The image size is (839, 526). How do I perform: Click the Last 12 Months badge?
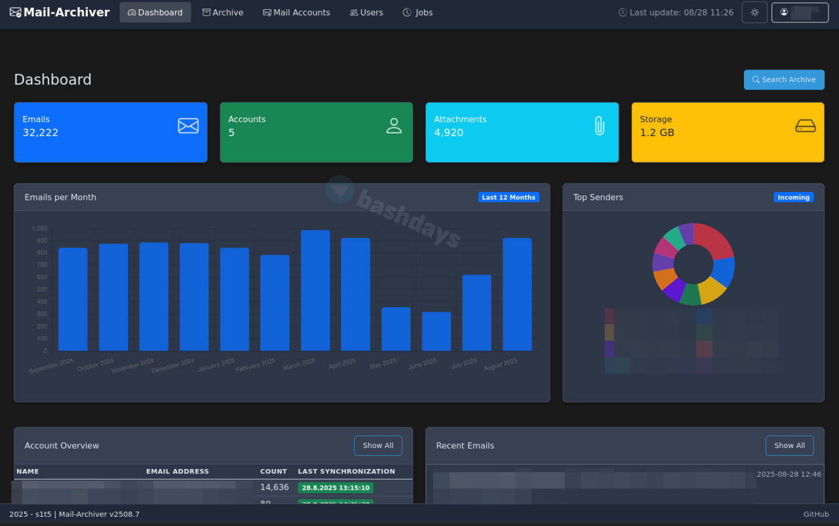[509, 197]
